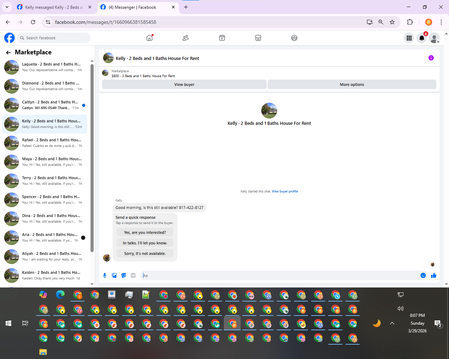Viewport: 449px width, 359px height.
Task: Click the address bar URL
Action: coord(106,22)
